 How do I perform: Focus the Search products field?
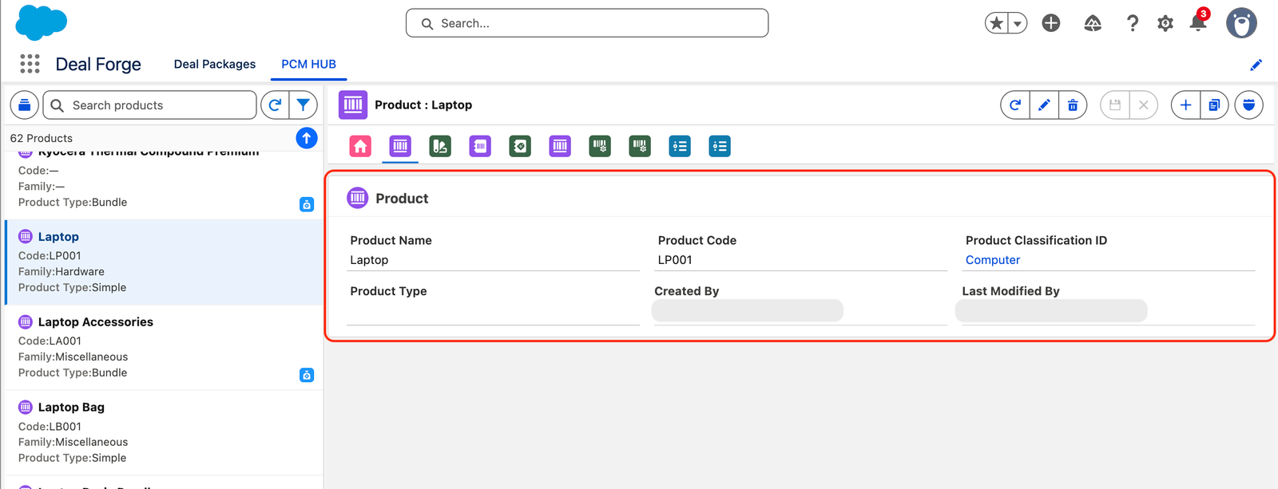click(149, 105)
